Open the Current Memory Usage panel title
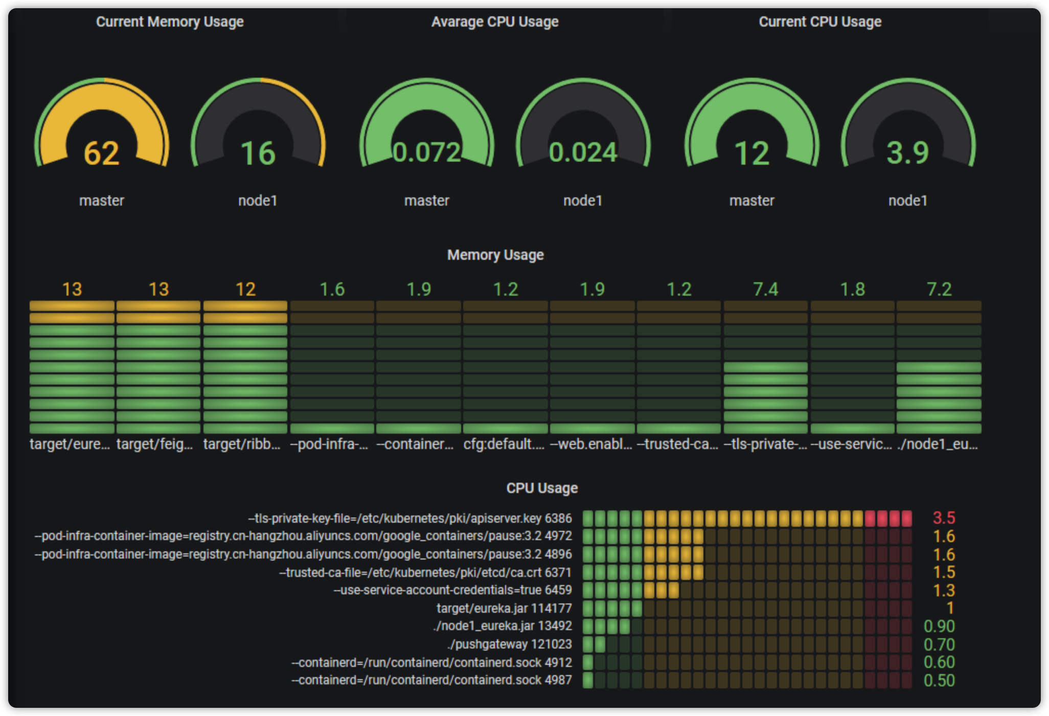The image size is (1049, 716). 170,22
